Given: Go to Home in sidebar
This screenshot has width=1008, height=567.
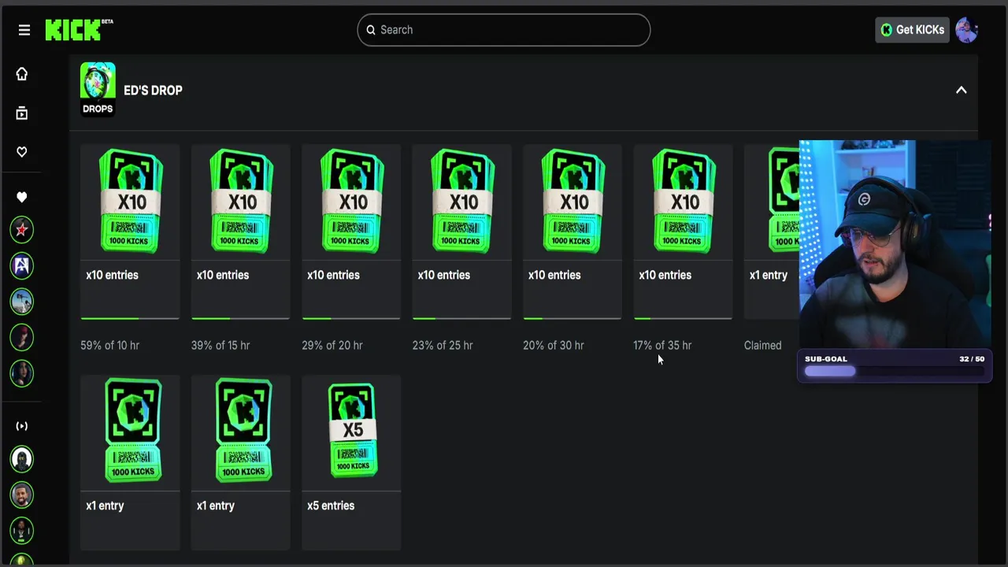Looking at the screenshot, I should click(22, 74).
